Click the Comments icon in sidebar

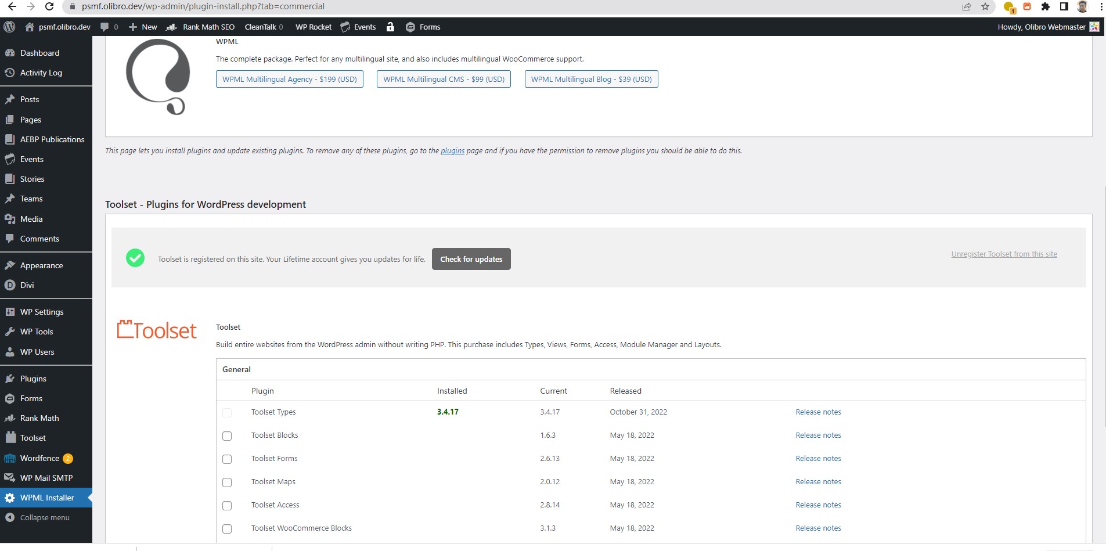point(10,239)
